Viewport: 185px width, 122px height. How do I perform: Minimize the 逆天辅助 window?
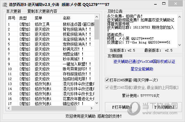coord(155,4)
